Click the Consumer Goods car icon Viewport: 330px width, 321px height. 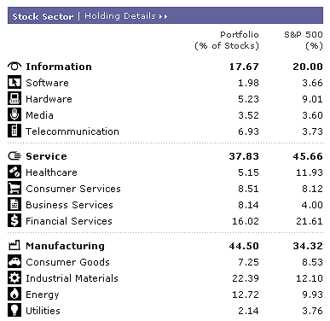(14, 262)
